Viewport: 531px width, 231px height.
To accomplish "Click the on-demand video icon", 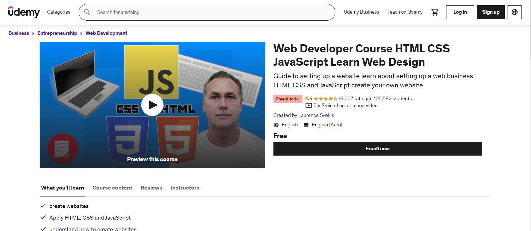I will click(x=309, y=105).
